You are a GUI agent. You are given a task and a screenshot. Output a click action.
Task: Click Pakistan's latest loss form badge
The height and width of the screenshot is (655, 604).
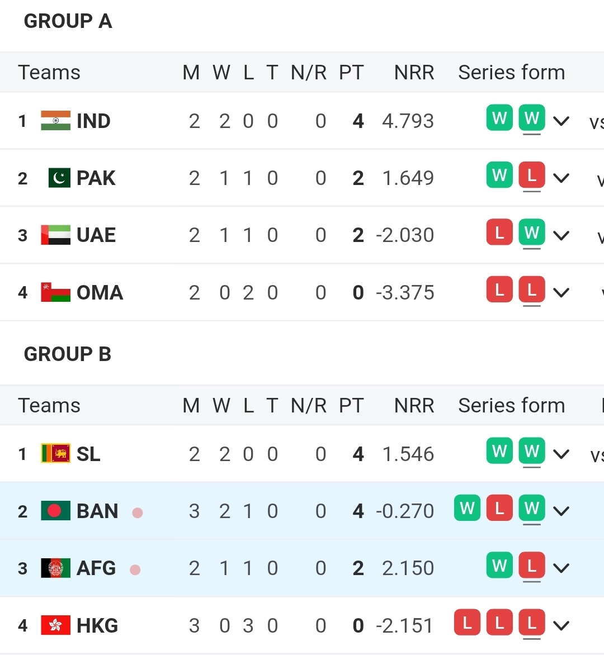pos(532,175)
